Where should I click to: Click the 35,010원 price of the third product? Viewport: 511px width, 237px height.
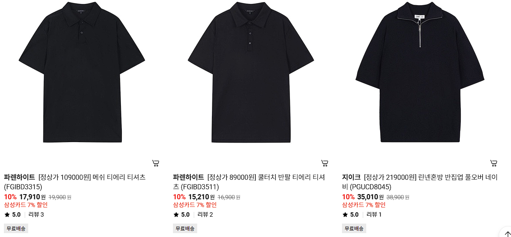pyautogui.click(x=371, y=197)
